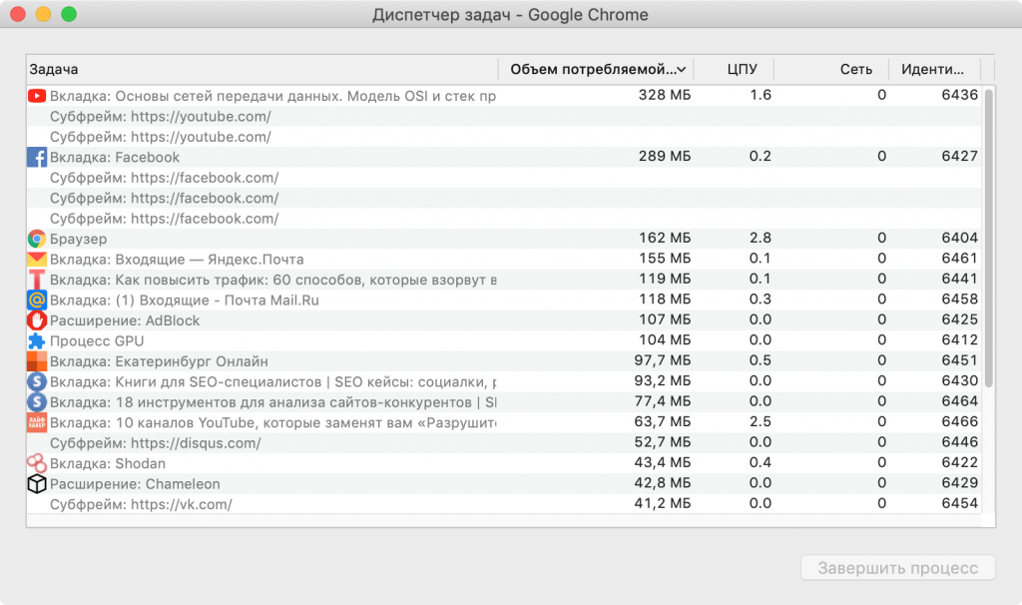This screenshot has width=1022, height=605.
Task: Click the process ID 6436
Action: tap(959, 95)
